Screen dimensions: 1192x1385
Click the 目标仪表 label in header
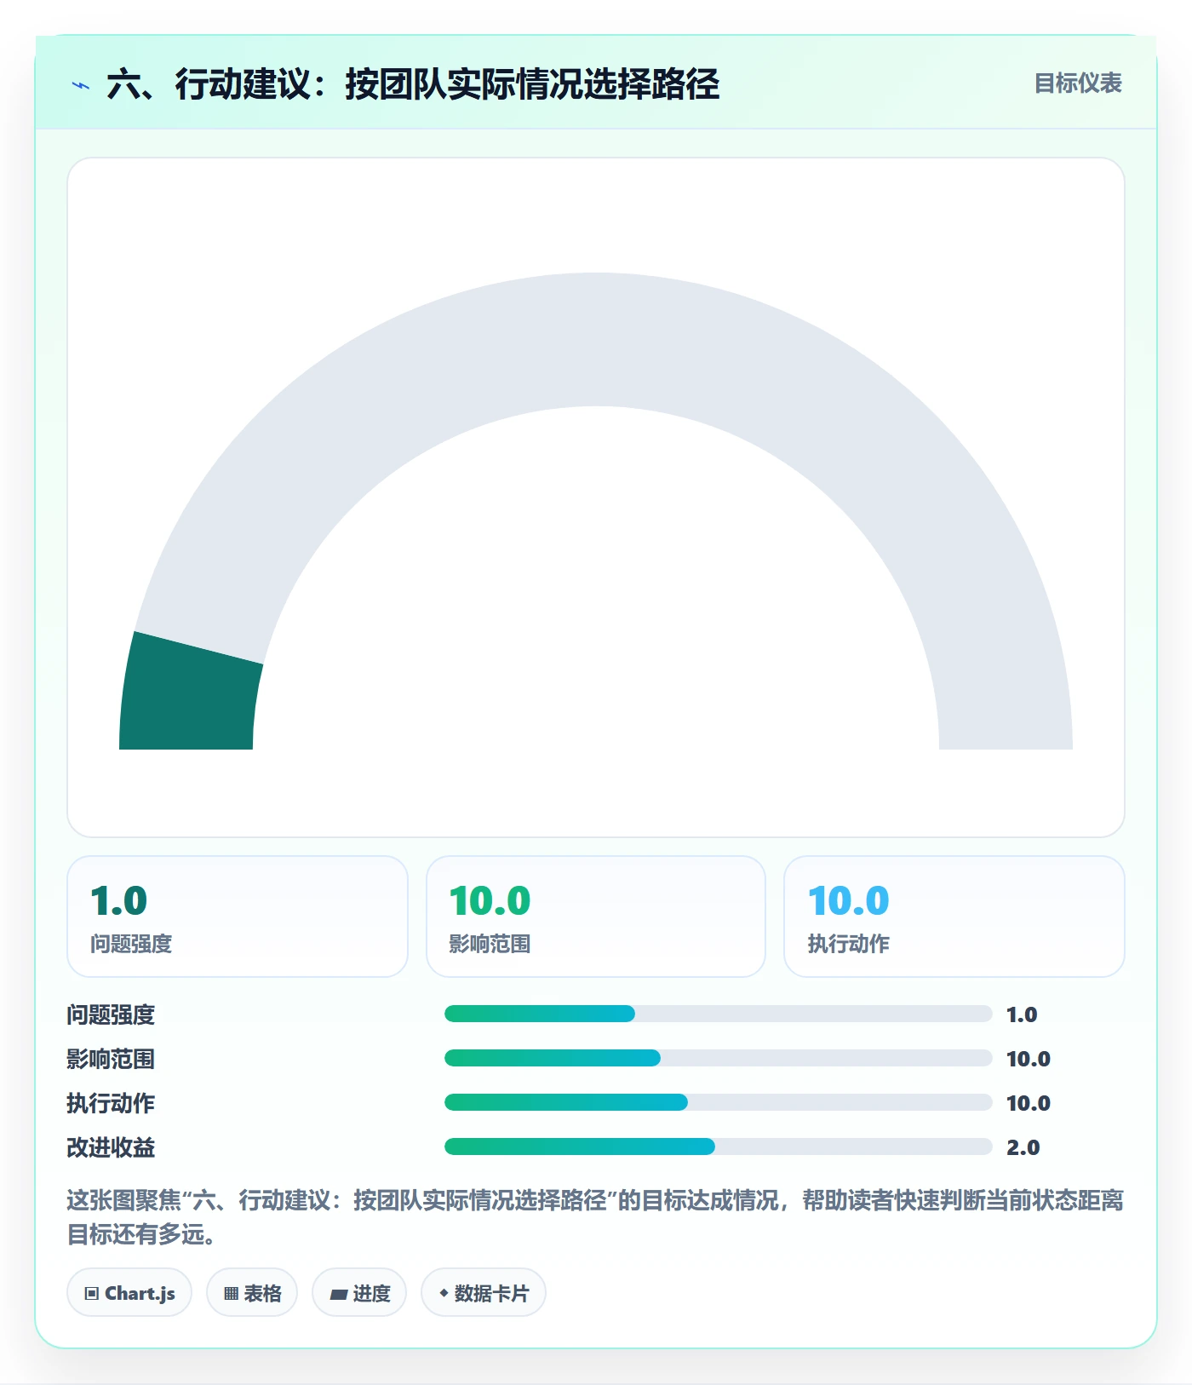1078,83
